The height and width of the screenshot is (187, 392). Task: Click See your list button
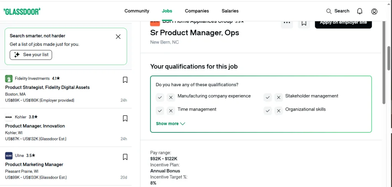coord(31,55)
